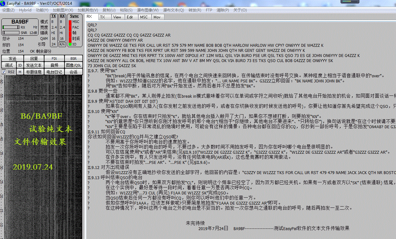The height and width of the screenshot is (239, 396).
Task: Open the Hybrid menu
Action: pos(25,10)
